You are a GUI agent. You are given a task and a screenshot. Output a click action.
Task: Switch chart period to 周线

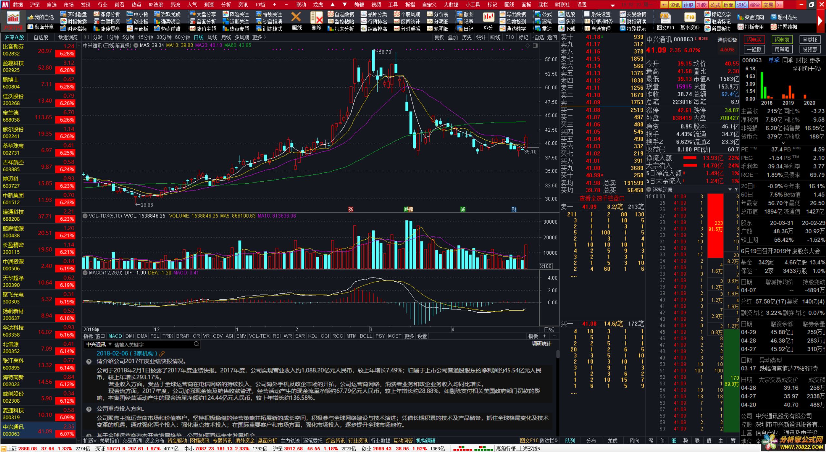[x=212, y=37]
